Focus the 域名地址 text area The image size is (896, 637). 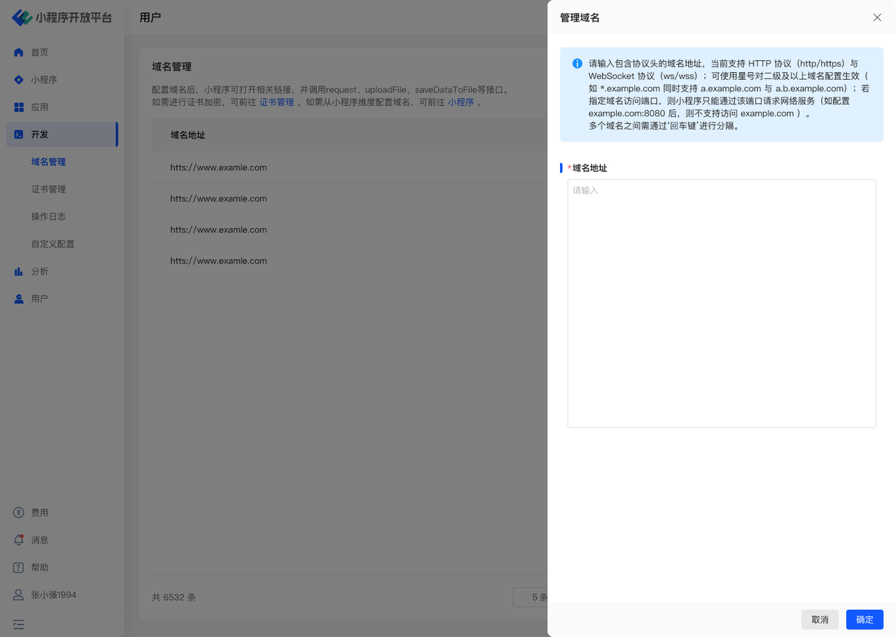pos(721,303)
